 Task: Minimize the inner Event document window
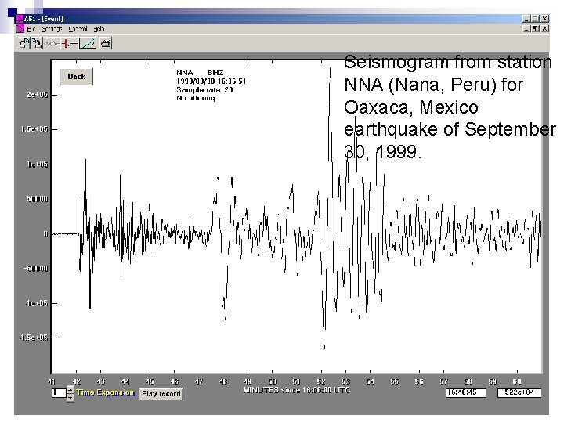(526, 28)
